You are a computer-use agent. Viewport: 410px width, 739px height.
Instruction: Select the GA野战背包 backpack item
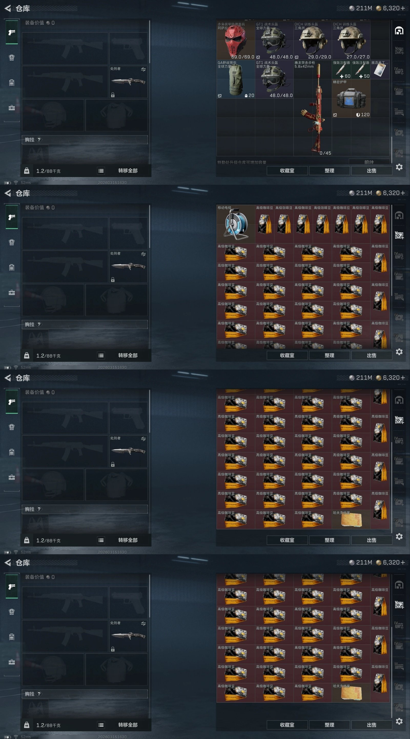click(x=235, y=79)
